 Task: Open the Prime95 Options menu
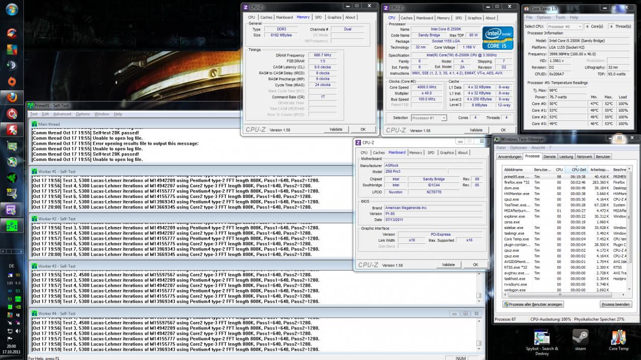coord(83,114)
